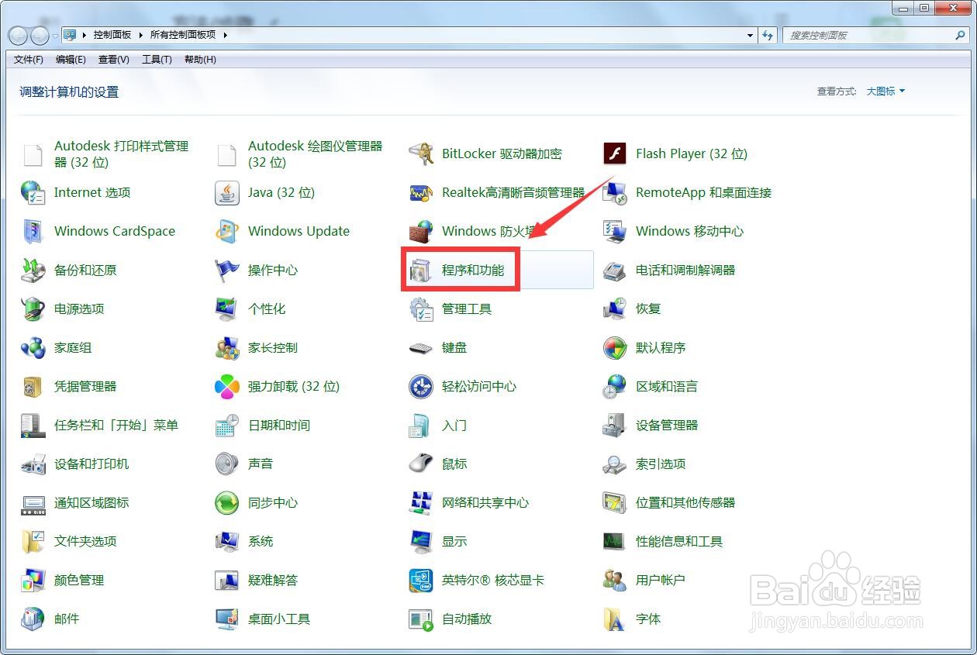Open the 疑难解答 link

(273, 580)
